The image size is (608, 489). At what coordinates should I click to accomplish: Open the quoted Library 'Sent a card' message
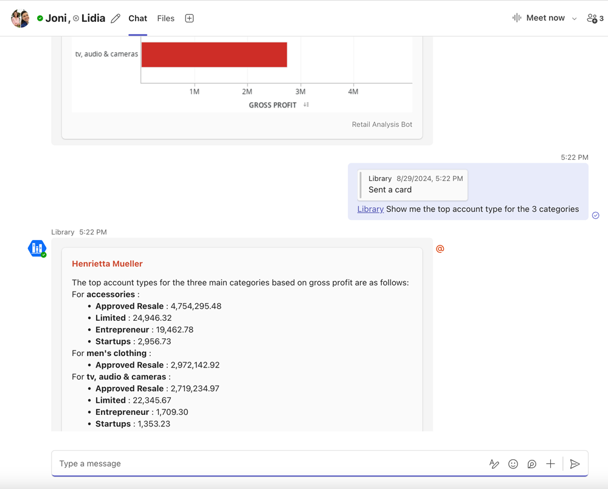[x=413, y=185]
